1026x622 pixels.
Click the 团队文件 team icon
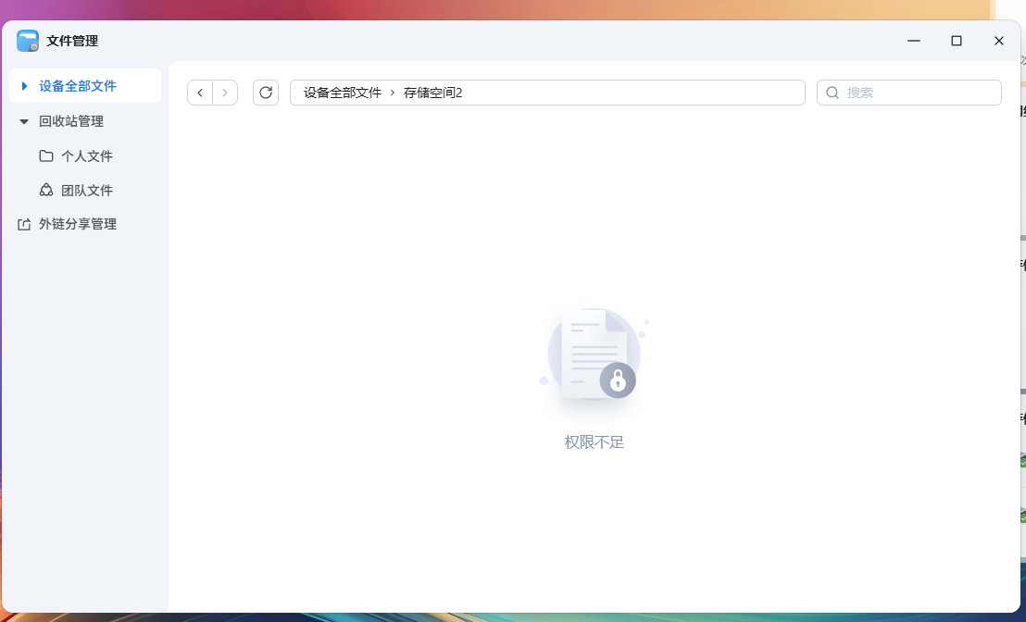(x=45, y=190)
